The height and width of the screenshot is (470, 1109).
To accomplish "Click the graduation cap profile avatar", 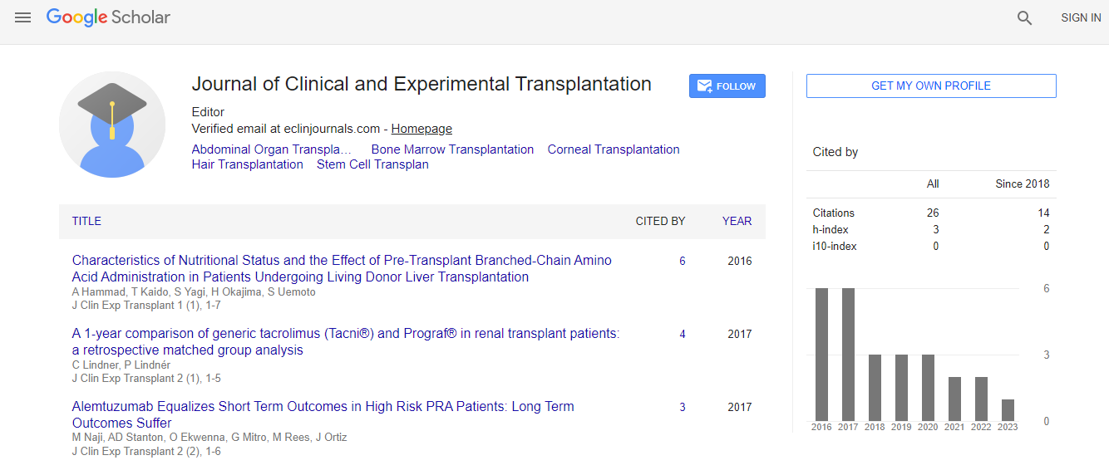I will (x=112, y=125).
